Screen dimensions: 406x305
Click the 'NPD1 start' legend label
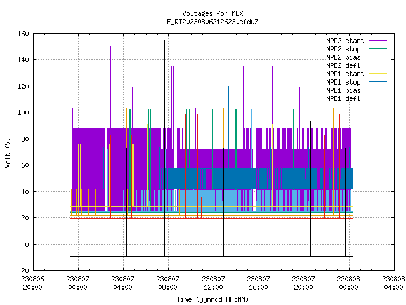[x=345, y=74]
